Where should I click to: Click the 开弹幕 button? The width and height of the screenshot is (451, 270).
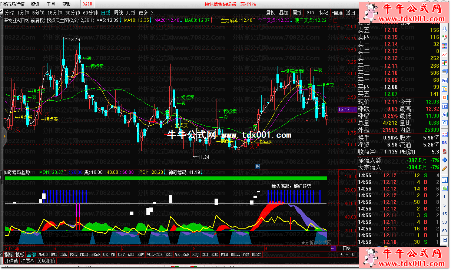point(11,261)
